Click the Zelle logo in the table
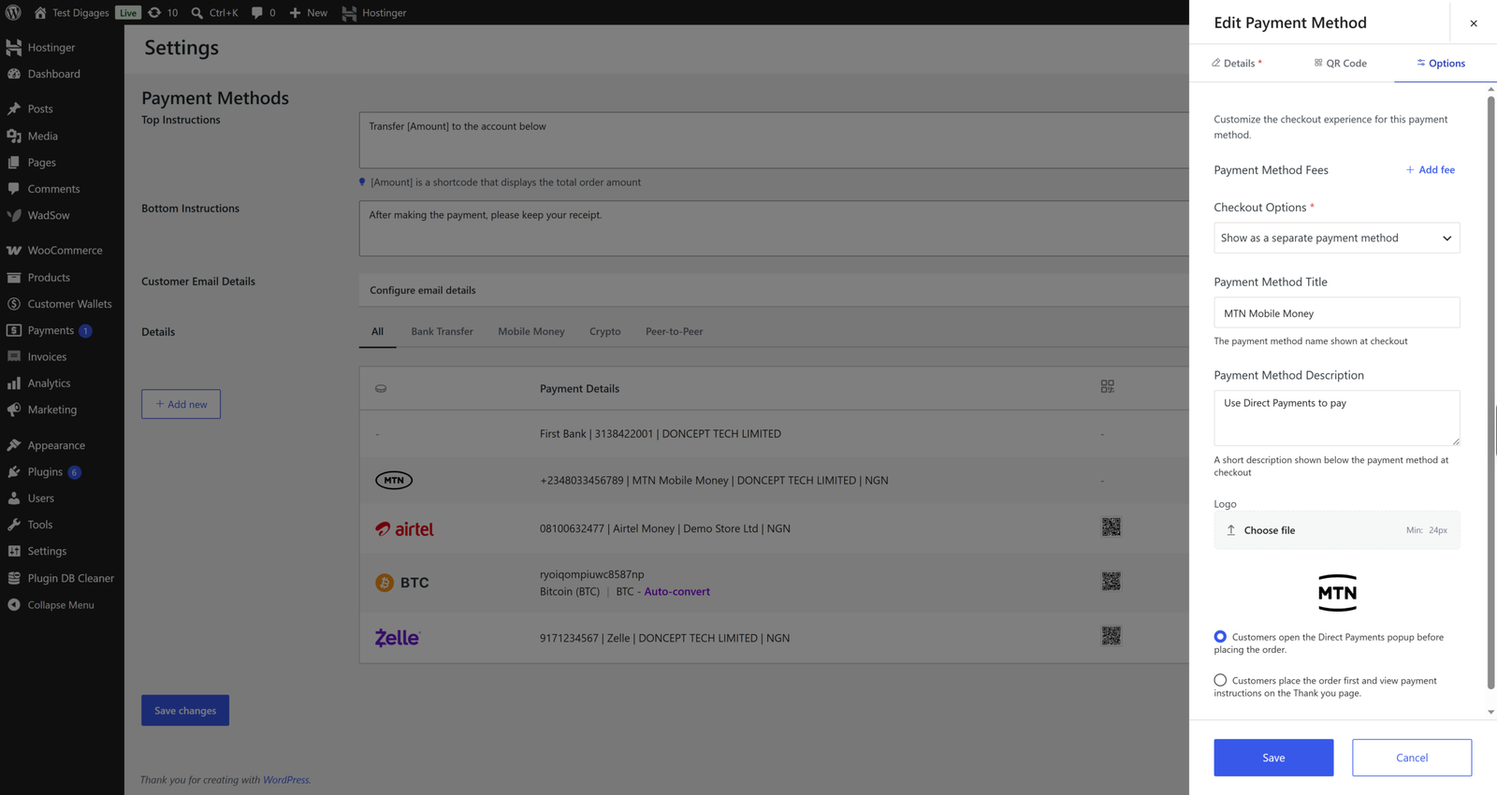 click(x=398, y=638)
